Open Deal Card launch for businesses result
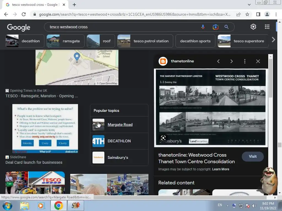 [x=34, y=162]
